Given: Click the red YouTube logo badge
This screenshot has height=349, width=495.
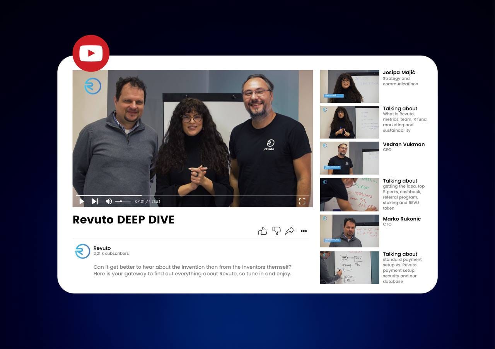Looking at the screenshot, I should tap(91, 53).
